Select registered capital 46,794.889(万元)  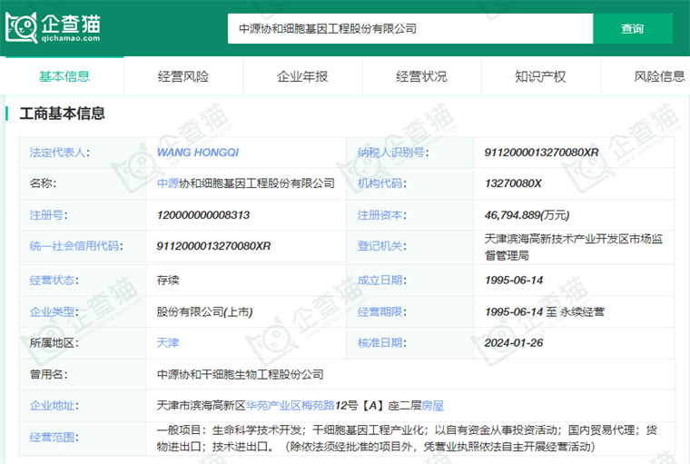pos(527,215)
